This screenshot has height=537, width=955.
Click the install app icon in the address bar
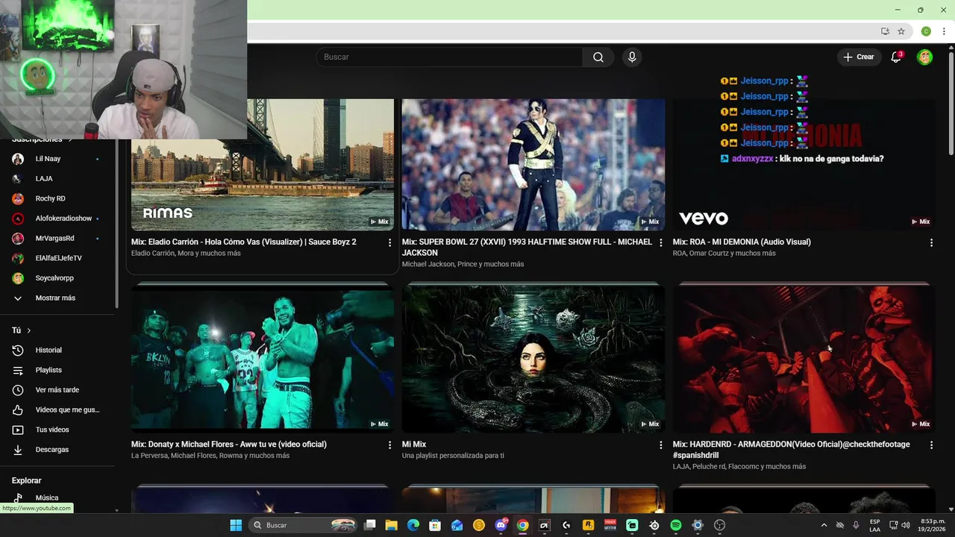tap(885, 31)
